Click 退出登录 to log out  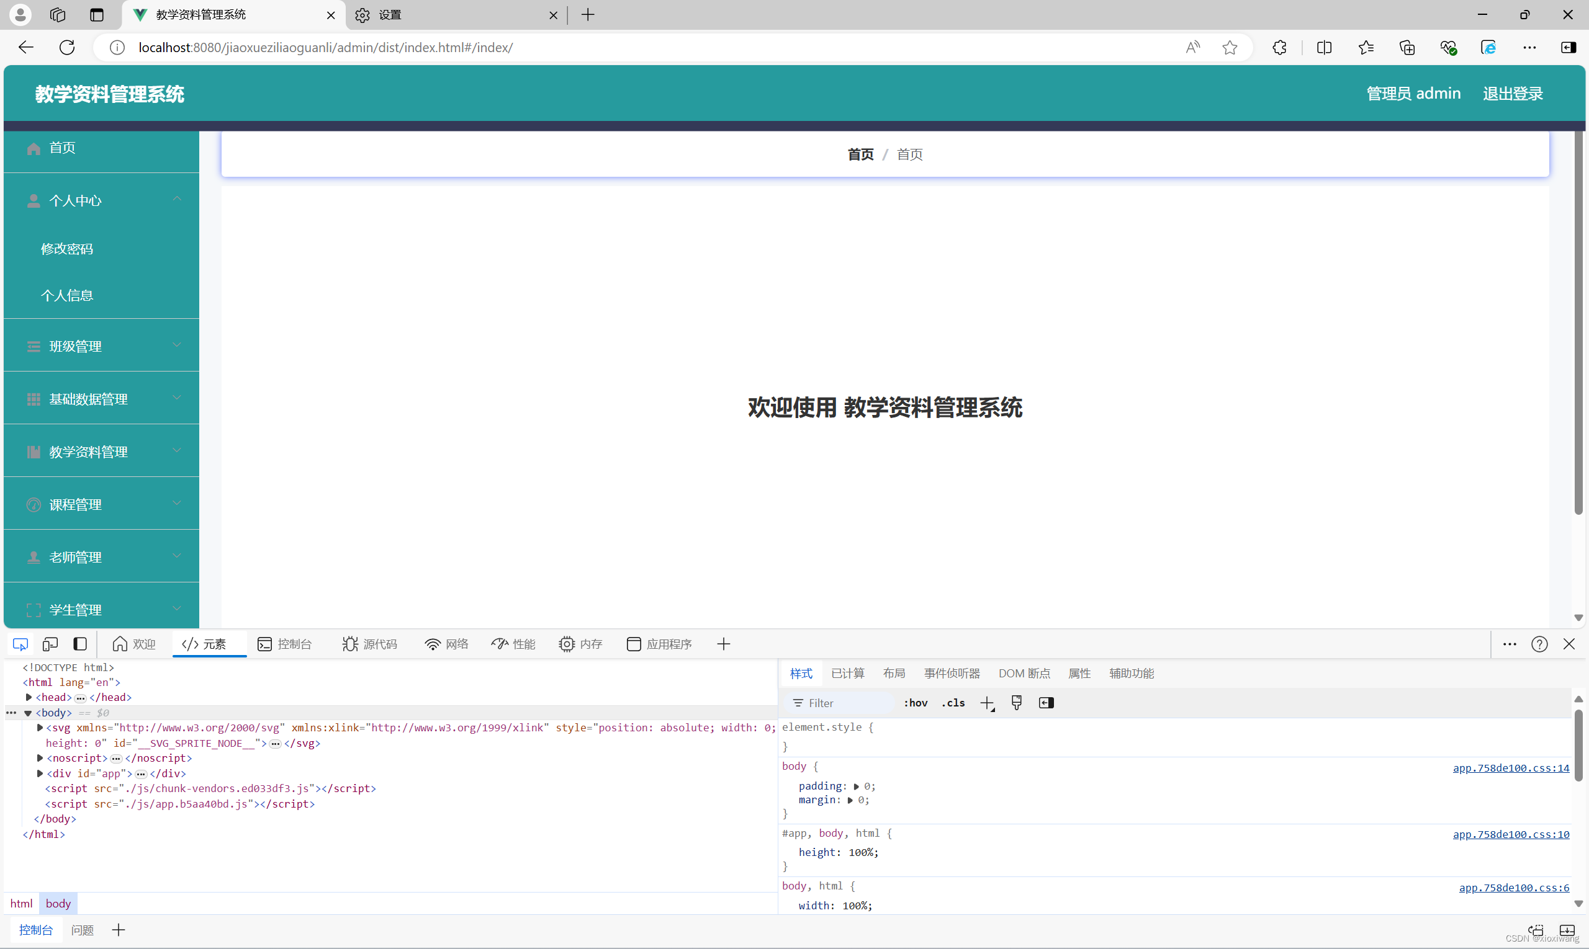click(x=1512, y=94)
